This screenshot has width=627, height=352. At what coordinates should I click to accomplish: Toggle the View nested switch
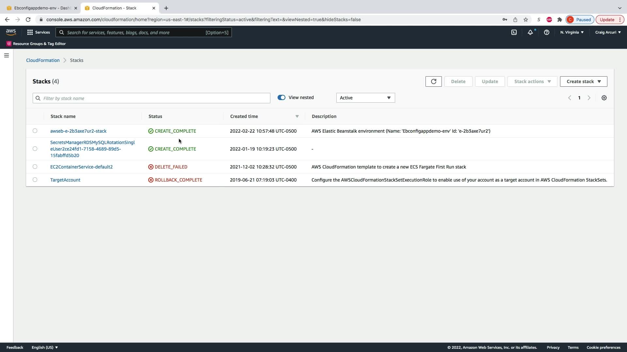point(281,97)
